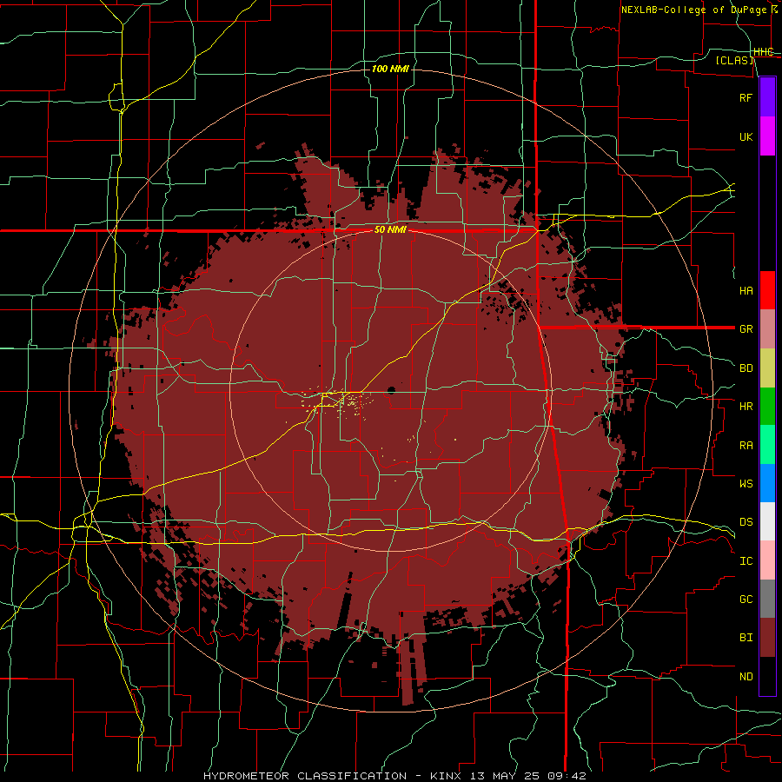Viewport: 782px width, 782px height.
Task: Click the black radar site dot
Action: [x=391, y=390]
